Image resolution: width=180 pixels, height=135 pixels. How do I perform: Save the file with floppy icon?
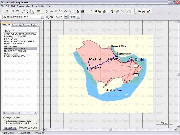tap(100, 11)
